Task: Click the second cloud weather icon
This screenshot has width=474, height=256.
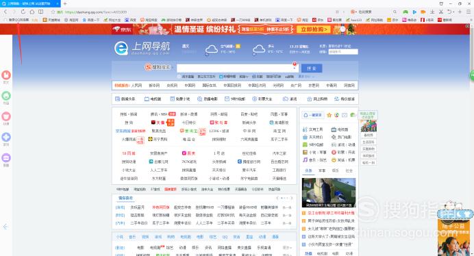Action: [x=259, y=49]
